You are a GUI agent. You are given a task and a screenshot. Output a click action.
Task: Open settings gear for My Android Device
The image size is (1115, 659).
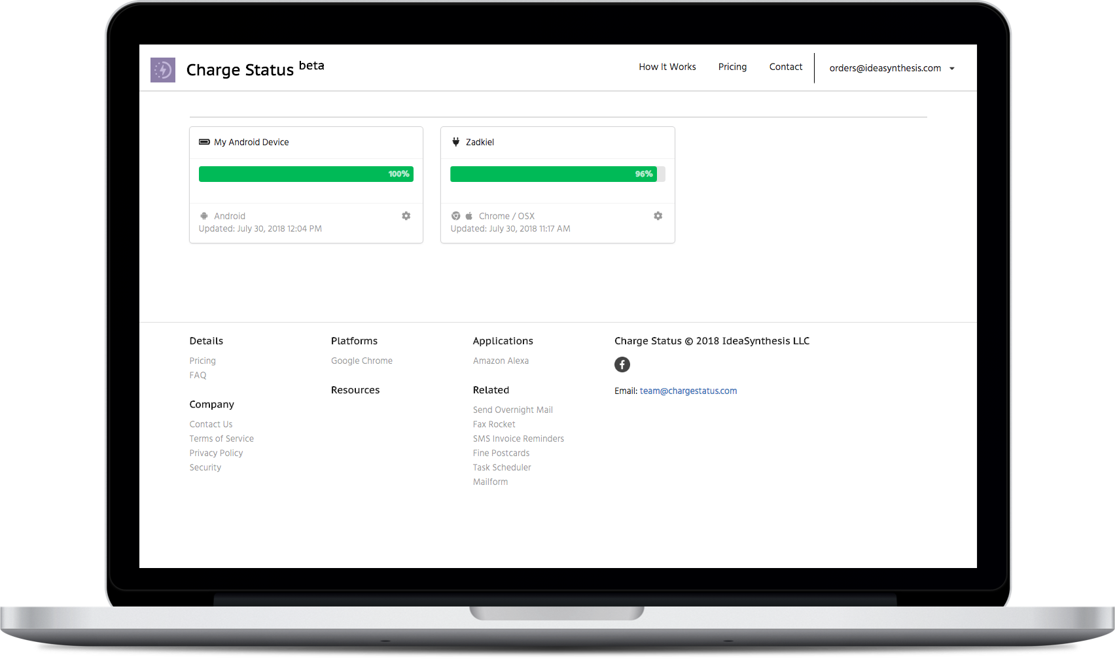tap(406, 216)
